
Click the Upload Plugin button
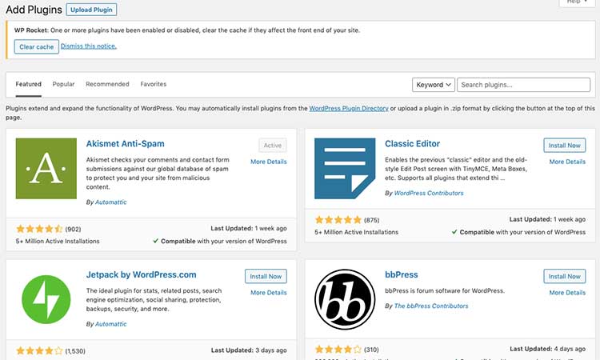(91, 10)
